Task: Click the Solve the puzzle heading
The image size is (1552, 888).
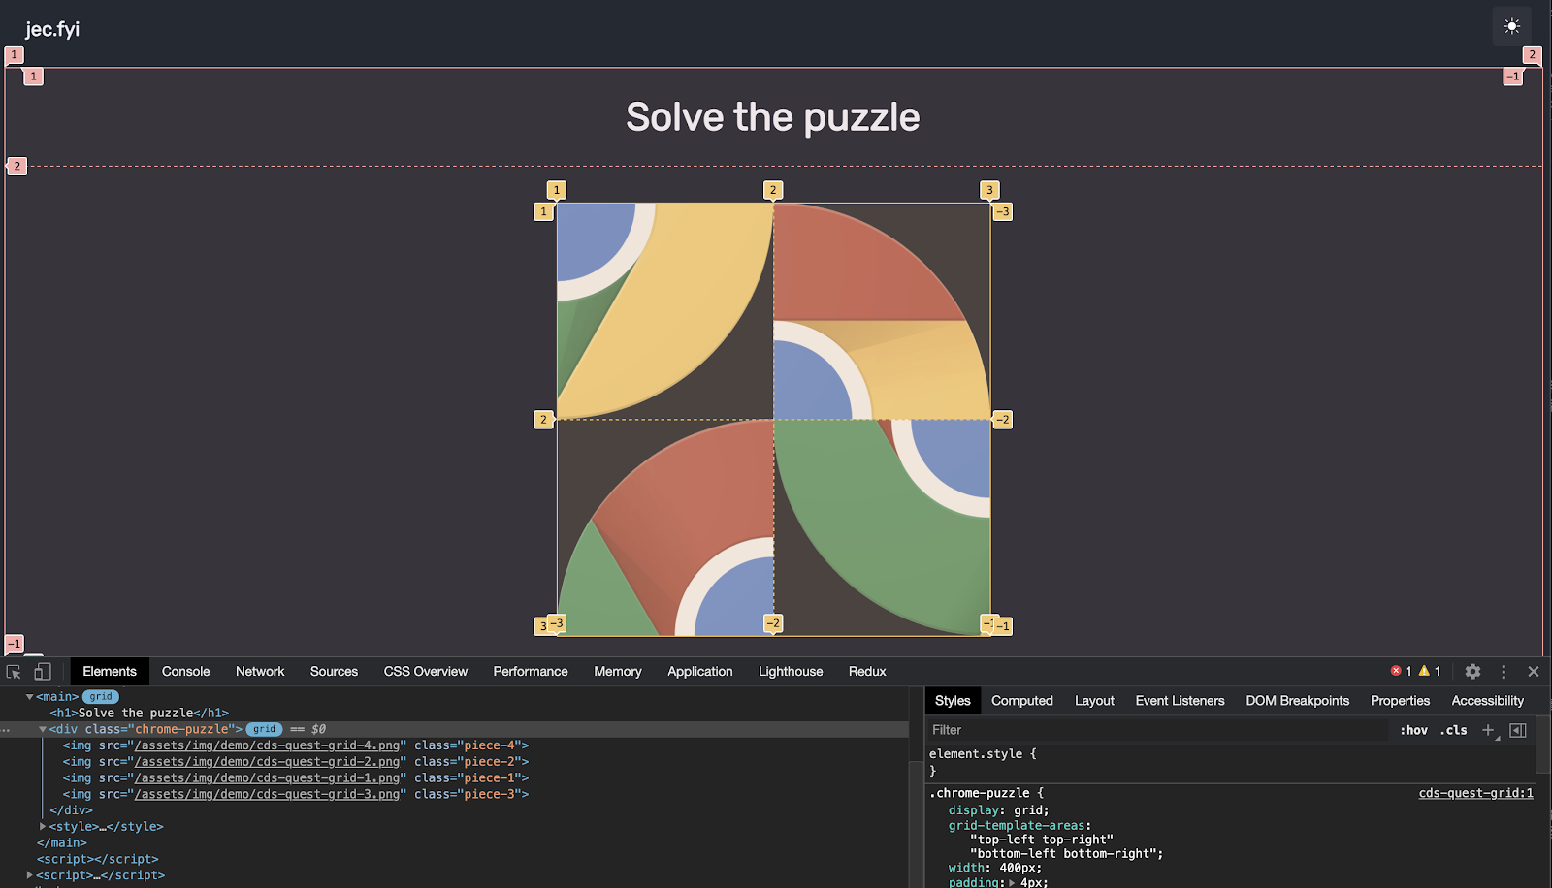Action: tap(773, 117)
